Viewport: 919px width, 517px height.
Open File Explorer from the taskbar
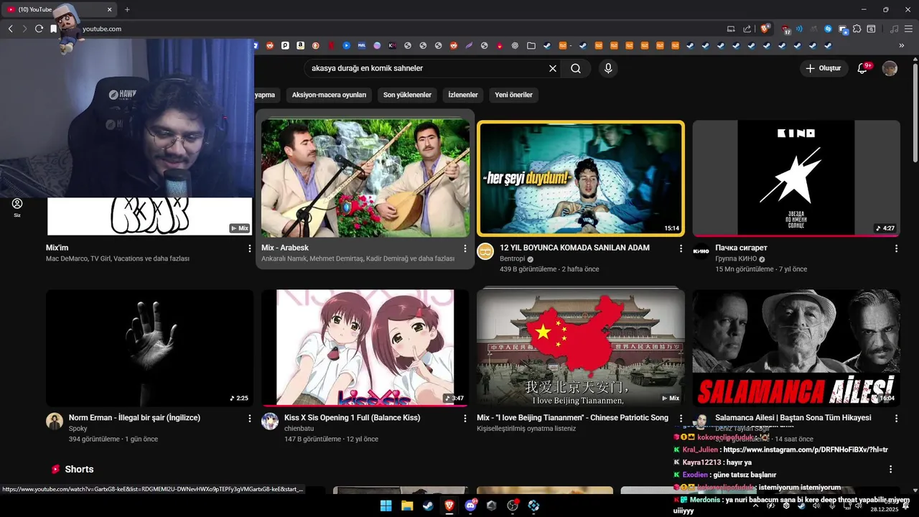click(407, 506)
